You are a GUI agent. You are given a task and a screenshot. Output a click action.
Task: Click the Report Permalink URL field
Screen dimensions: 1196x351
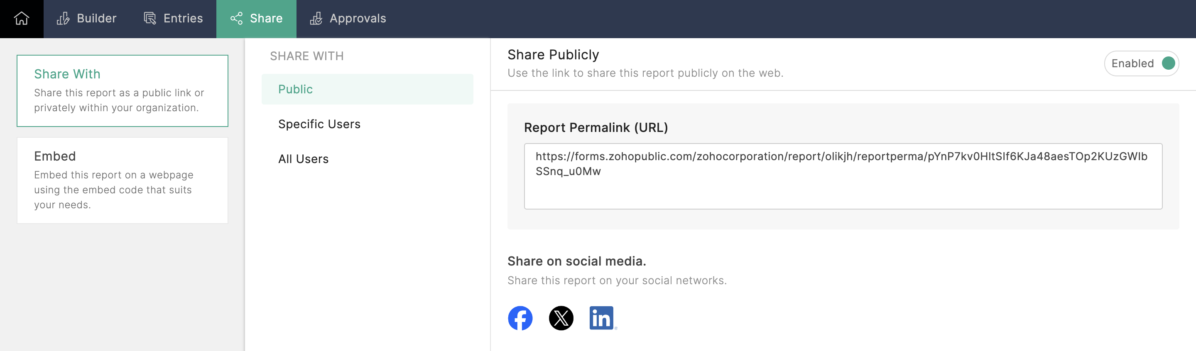843,176
